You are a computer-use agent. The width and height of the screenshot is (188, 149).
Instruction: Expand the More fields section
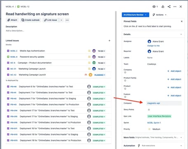click(153, 137)
